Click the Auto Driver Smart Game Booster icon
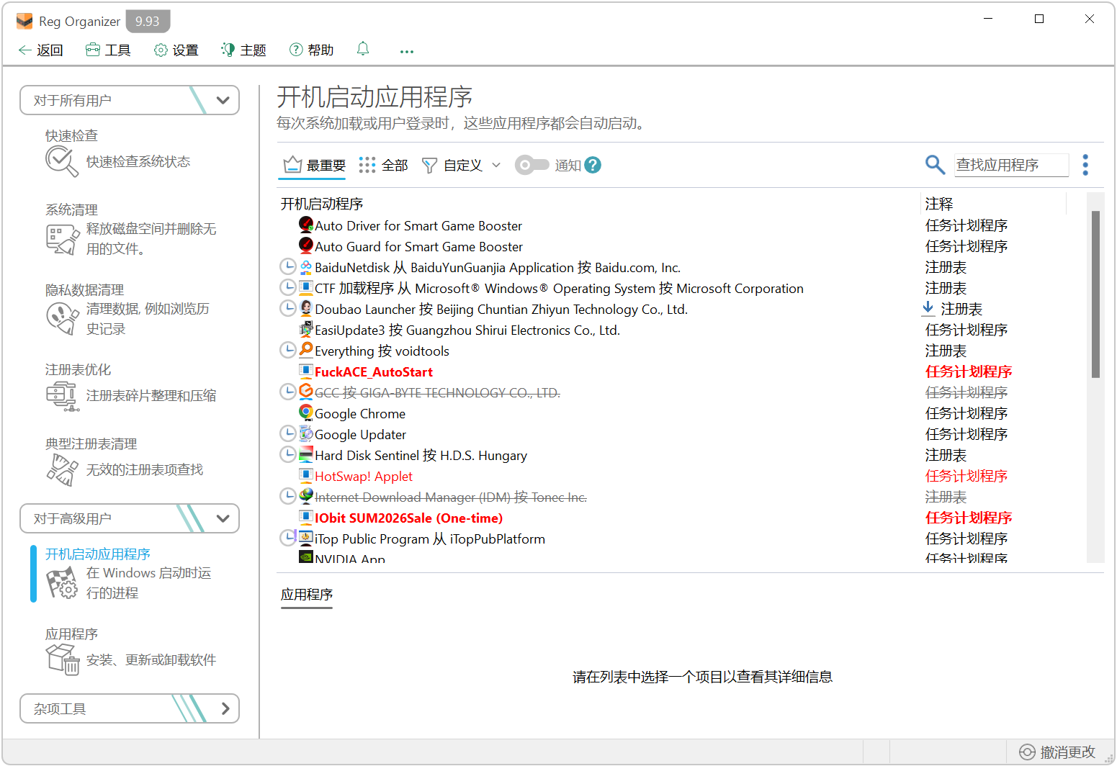Viewport: 1117px width, 766px height. pos(306,225)
